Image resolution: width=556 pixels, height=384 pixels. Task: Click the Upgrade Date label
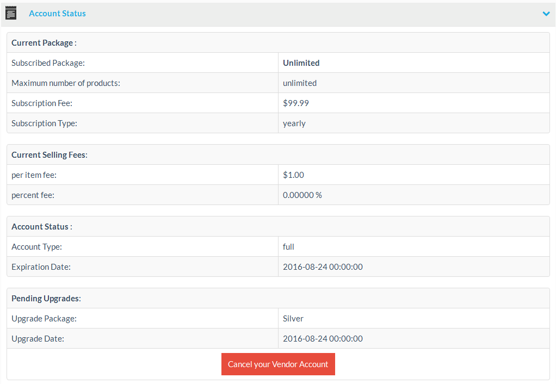point(38,339)
